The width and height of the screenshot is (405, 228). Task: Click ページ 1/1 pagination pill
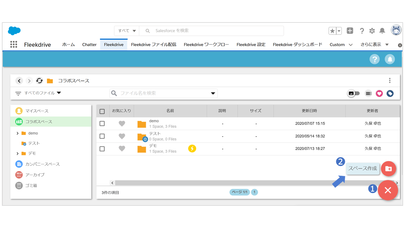240,192
